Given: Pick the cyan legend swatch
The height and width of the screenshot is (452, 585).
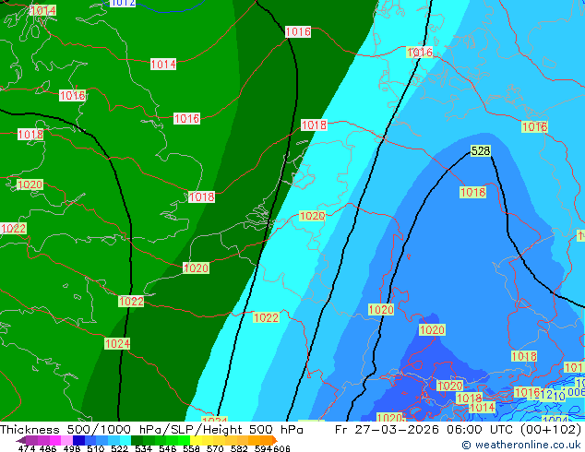Looking at the screenshot, I should pyautogui.click(x=125, y=440).
